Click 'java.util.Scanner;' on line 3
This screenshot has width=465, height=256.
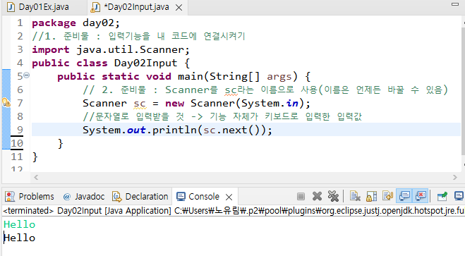pos(133,49)
